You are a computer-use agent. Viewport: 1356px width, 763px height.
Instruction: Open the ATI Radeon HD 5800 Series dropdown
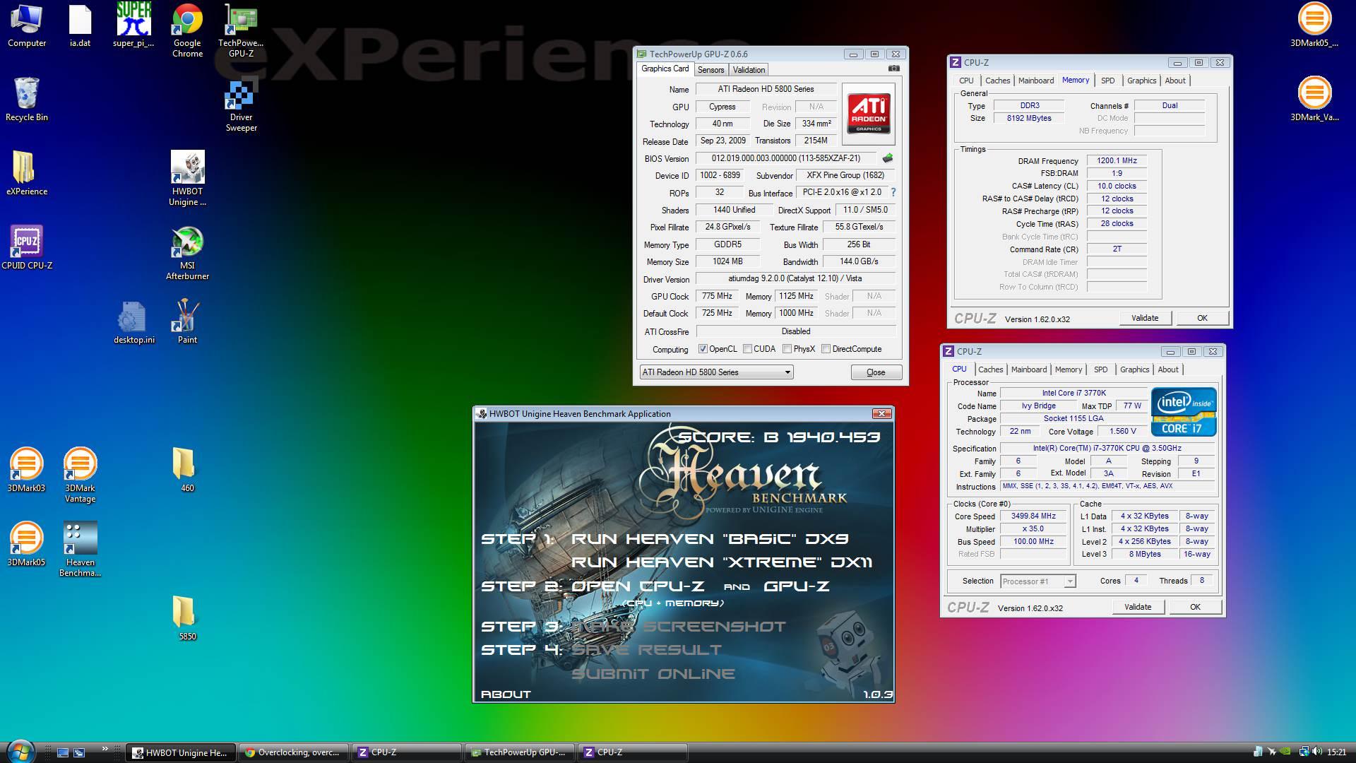716,372
